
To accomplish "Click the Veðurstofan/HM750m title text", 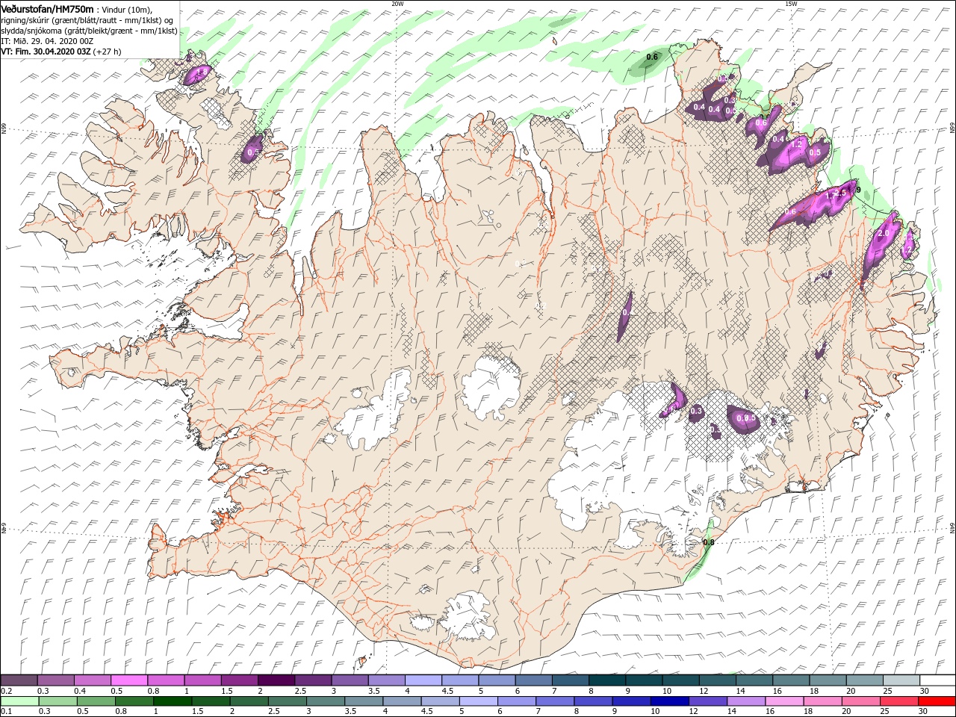I will click(47, 9).
